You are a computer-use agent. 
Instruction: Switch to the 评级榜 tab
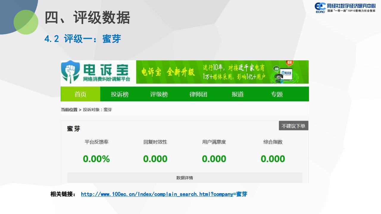pos(159,94)
